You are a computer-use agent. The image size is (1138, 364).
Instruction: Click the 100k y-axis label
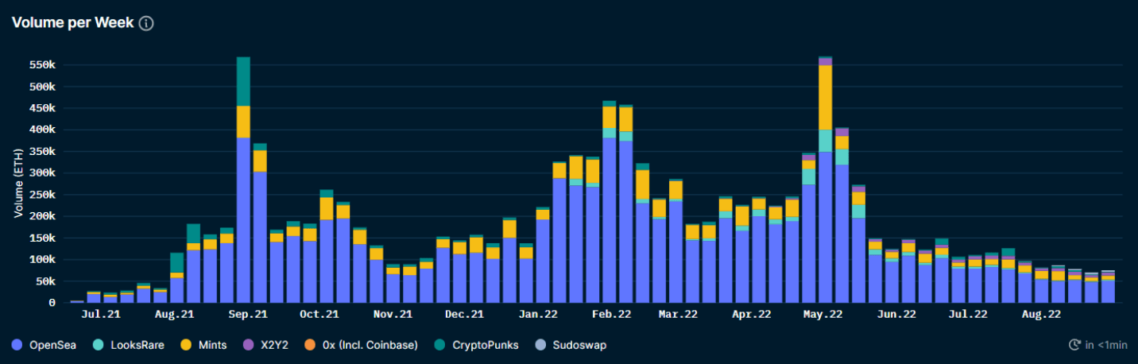tap(41, 259)
